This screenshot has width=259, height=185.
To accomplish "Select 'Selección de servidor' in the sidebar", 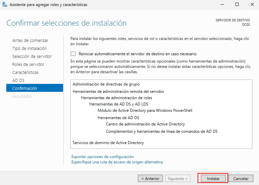I will 32,56.
